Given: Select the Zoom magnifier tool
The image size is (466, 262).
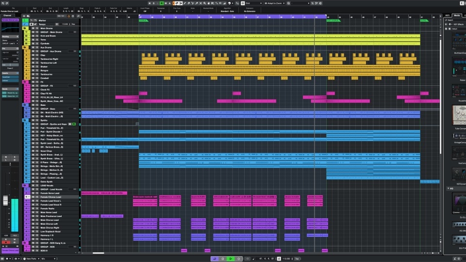Looking at the screenshot, I should point(204,3).
